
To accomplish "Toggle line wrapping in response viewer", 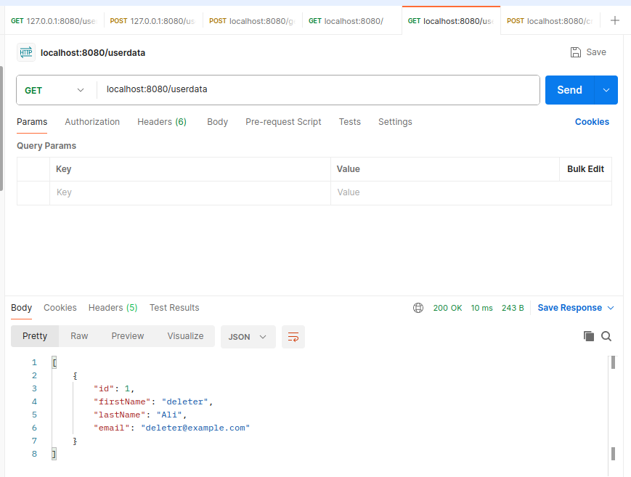I will coord(293,336).
